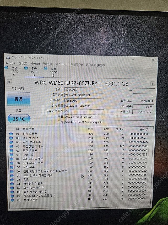
Task: Open the 편집(E) menu
Action: tap(23, 63)
